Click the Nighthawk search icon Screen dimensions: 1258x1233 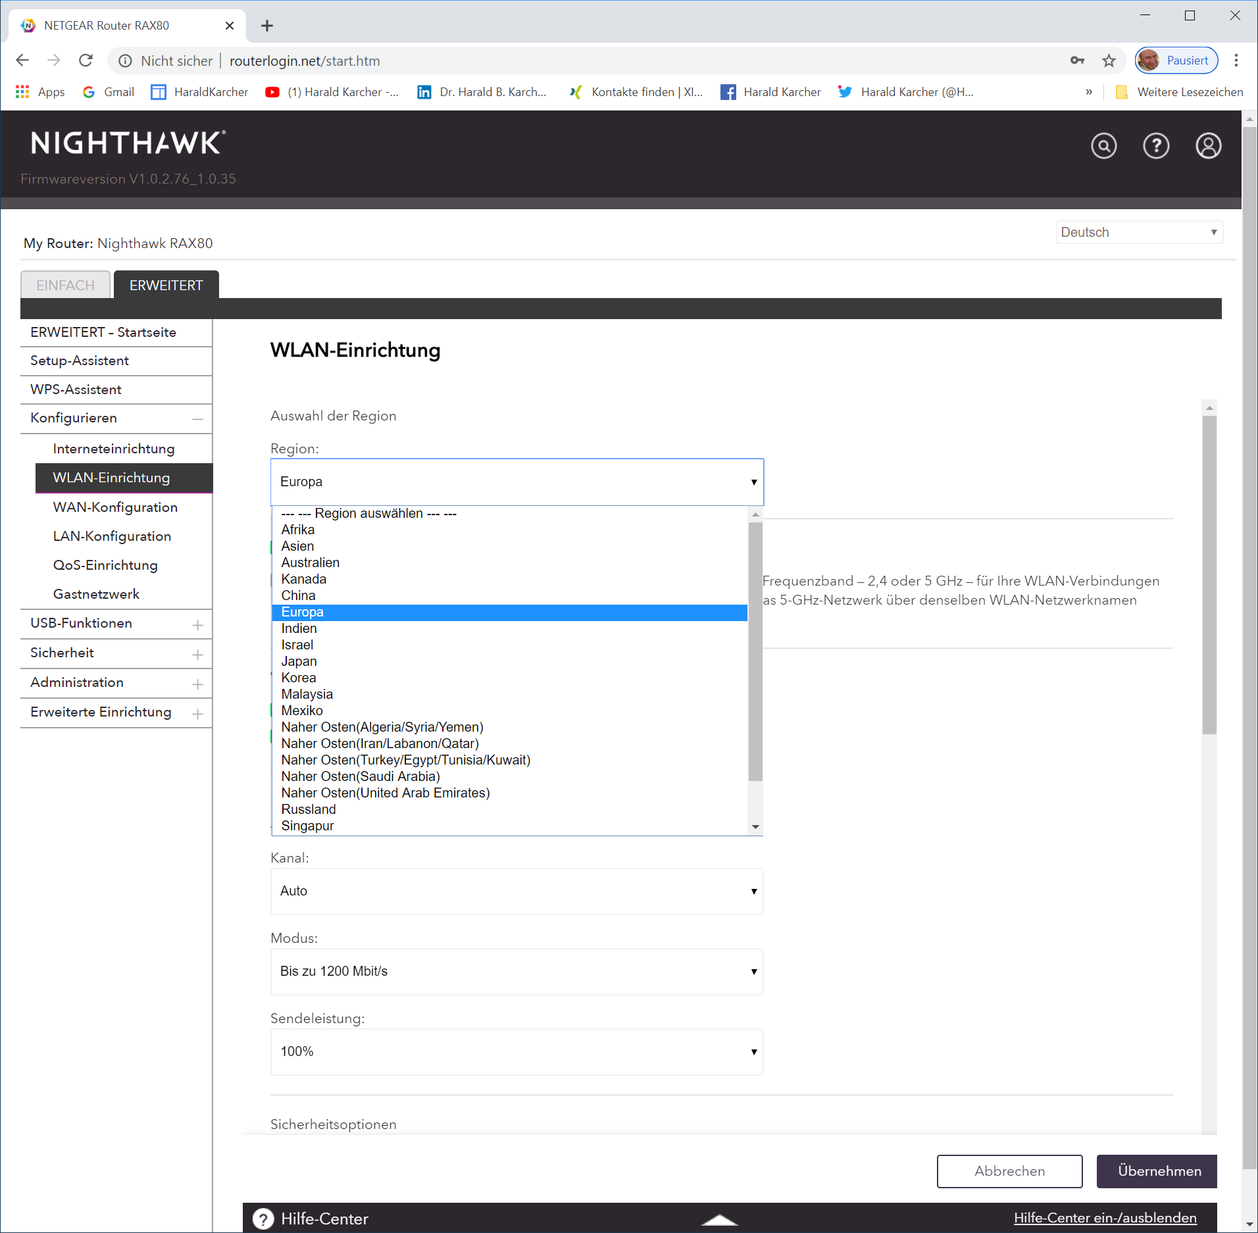coord(1103,145)
